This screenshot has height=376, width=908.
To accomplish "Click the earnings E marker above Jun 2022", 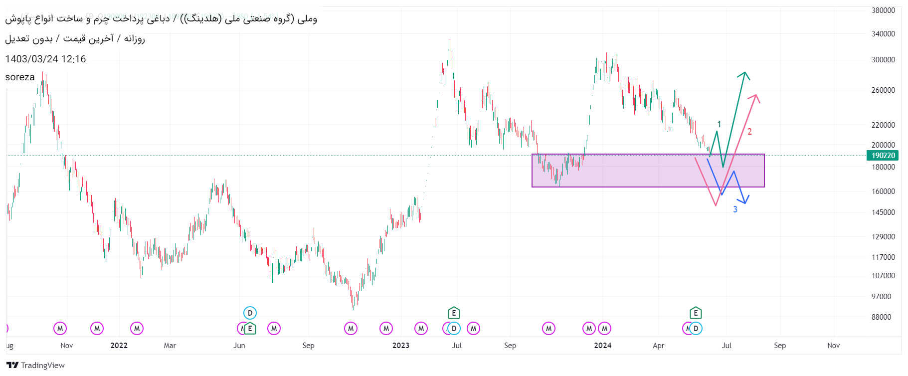I will [x=250, y=328].
